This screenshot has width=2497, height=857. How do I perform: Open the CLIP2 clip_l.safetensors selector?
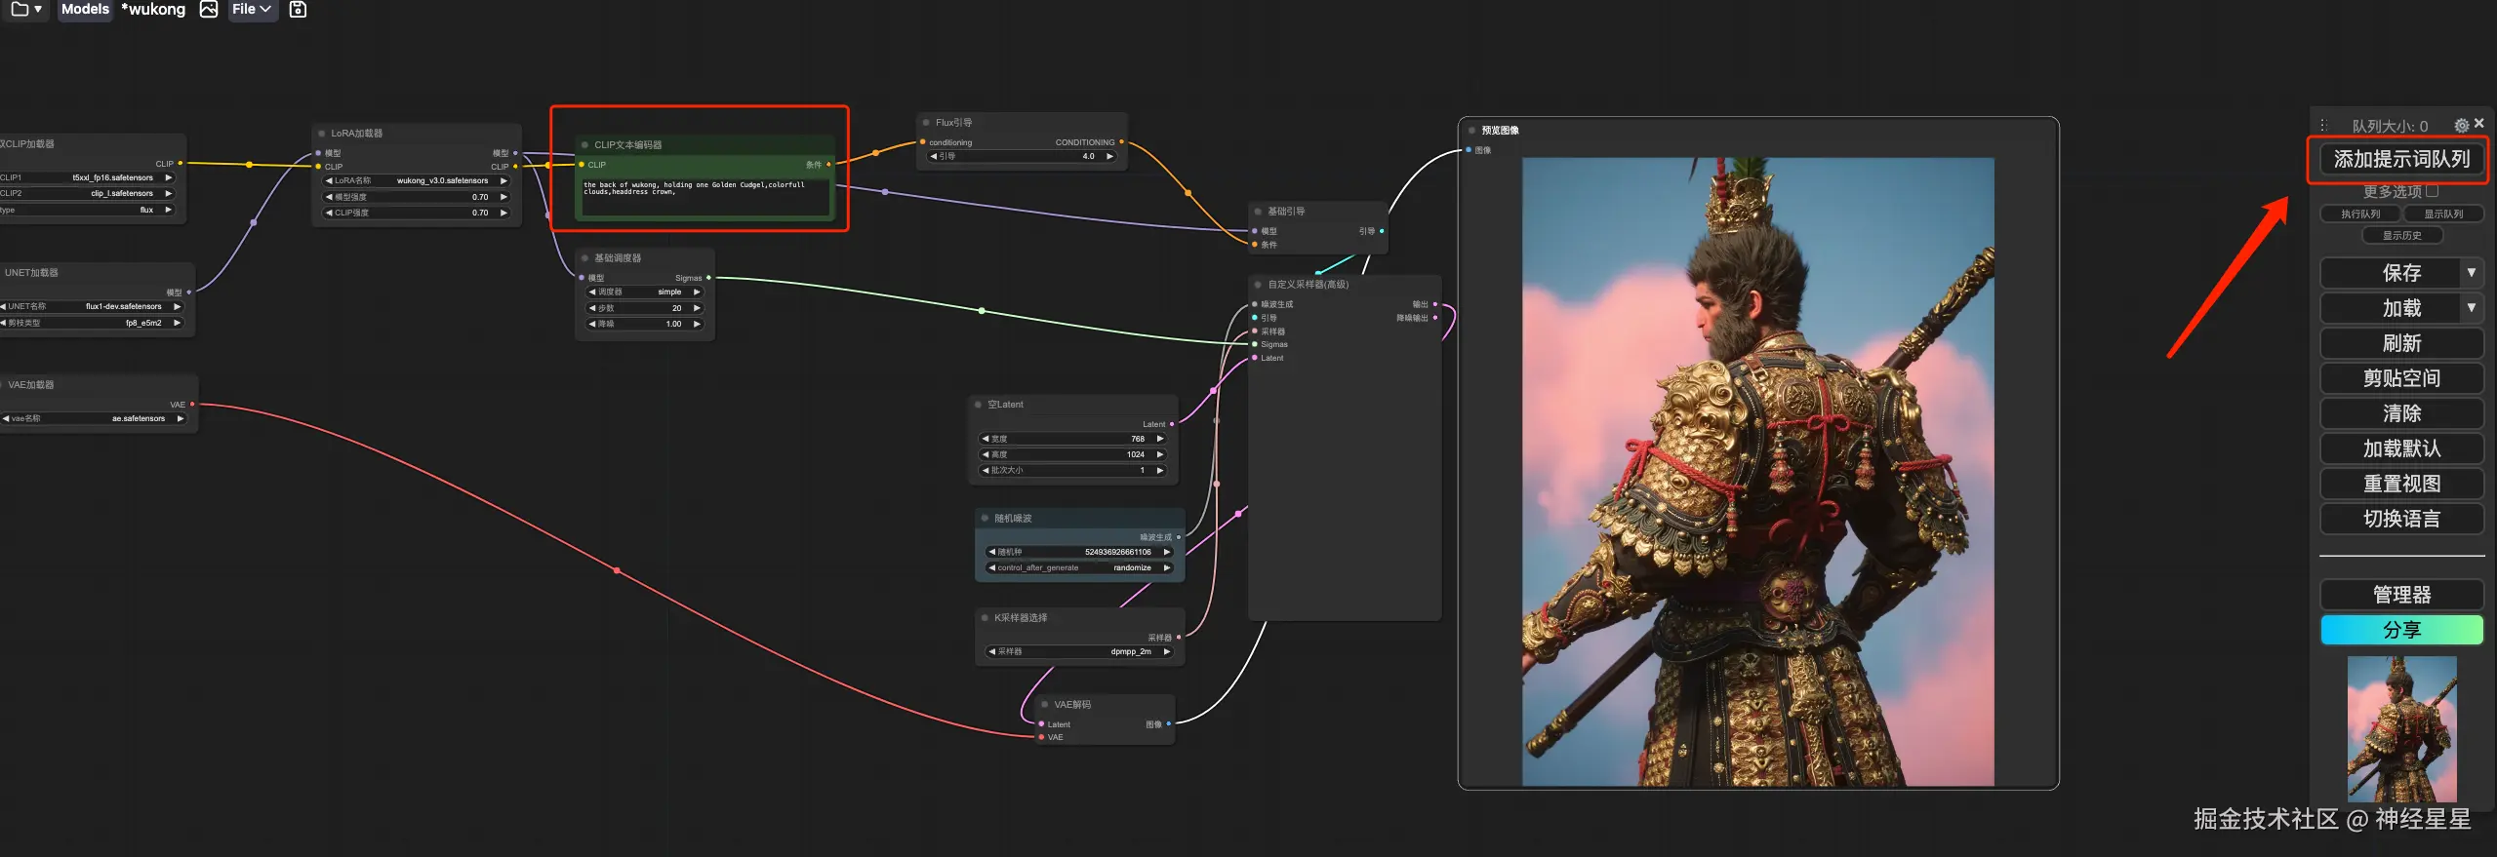(x=86, y=193)
